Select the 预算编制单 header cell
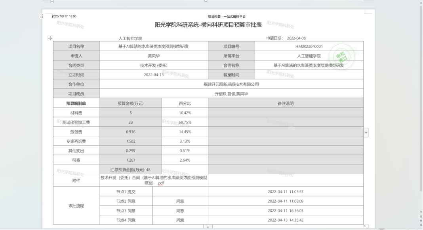 tap(76, 103)
